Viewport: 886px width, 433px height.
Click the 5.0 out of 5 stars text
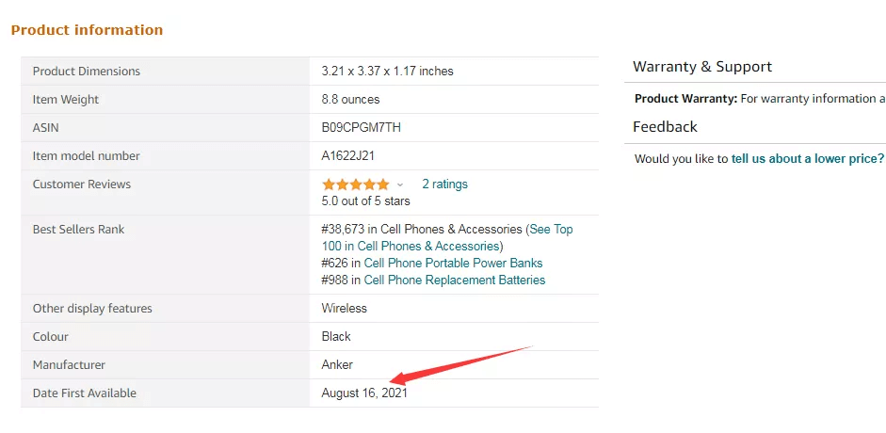[x=365, y=201]
